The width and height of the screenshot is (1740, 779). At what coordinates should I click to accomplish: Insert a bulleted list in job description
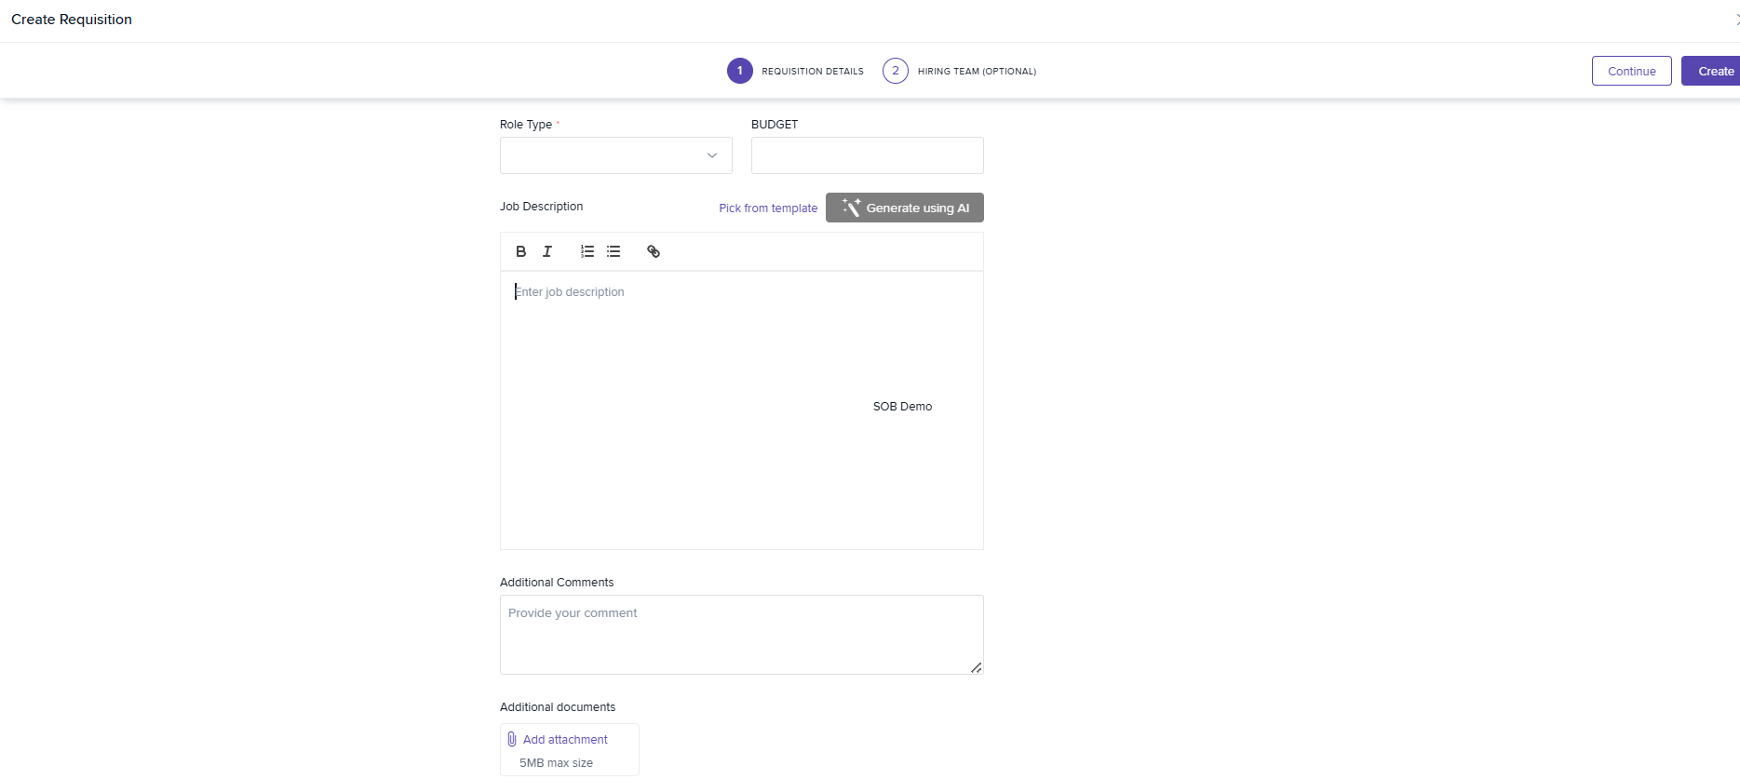(614, 251)
